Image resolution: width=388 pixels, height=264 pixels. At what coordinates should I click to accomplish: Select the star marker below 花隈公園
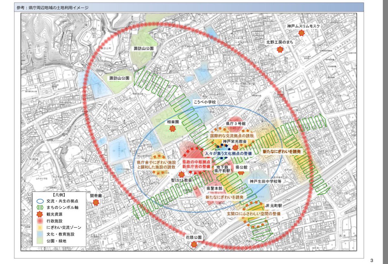coord(194,244)
